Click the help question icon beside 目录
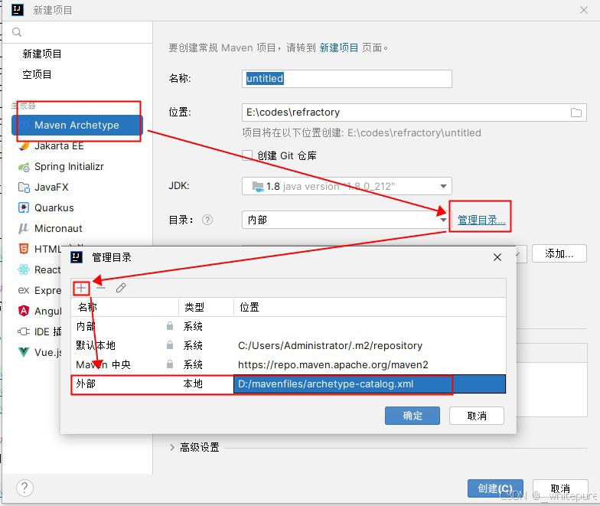 click(207, 220)
